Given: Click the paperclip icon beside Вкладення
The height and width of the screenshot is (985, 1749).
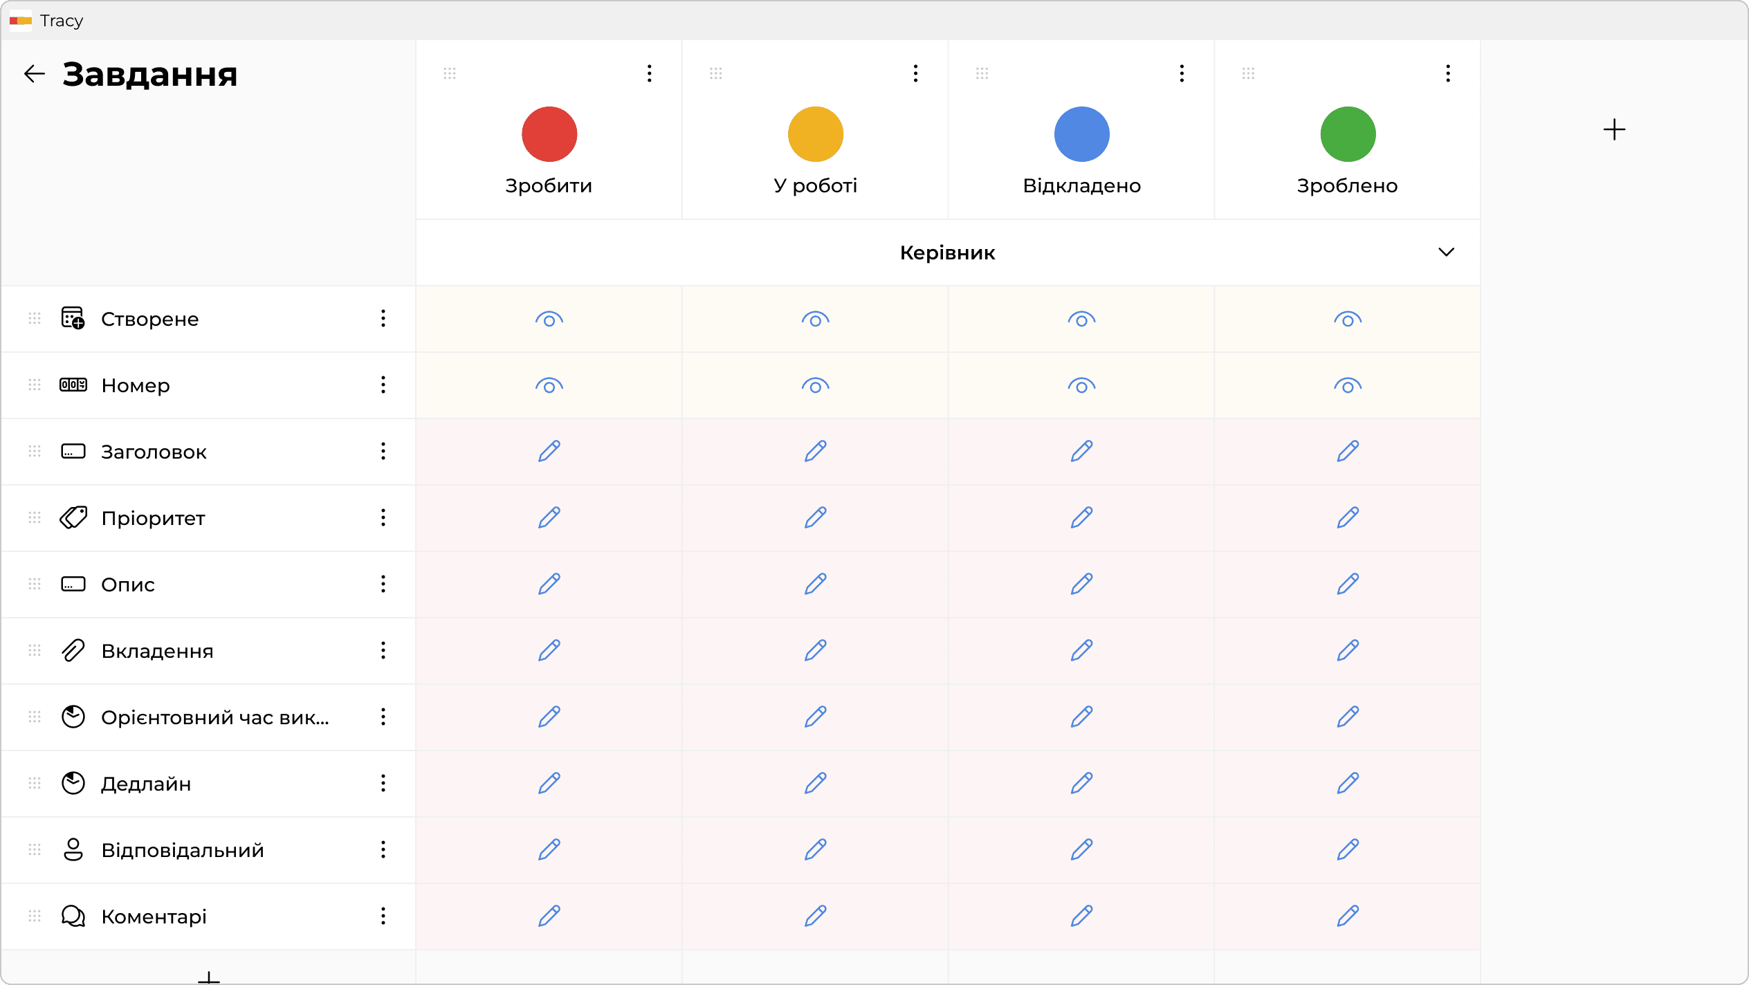Looking at the screenshot, I should tap(73, 650).
